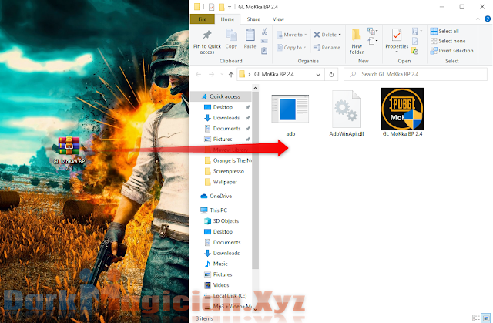This screenshot has width=493, height=323.
Task: Select pinned Documents under Quick access
Action: coord(223,129)
